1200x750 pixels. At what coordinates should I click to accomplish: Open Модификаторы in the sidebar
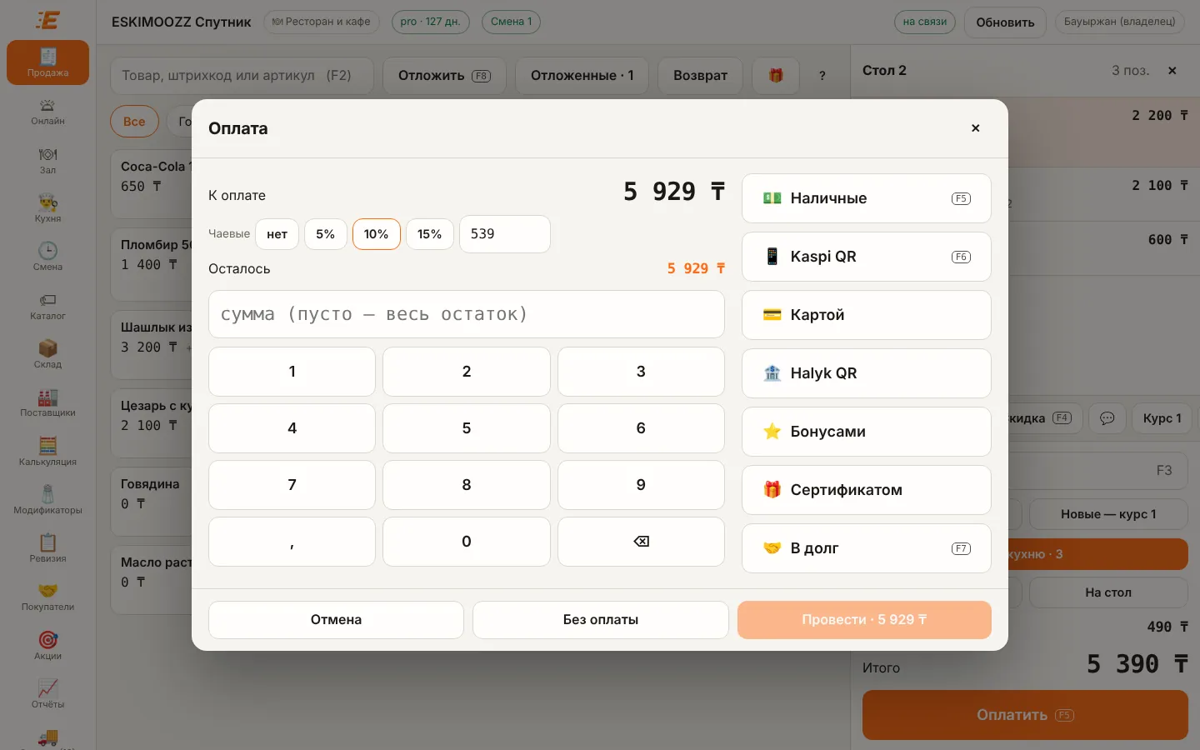point(47,501)
